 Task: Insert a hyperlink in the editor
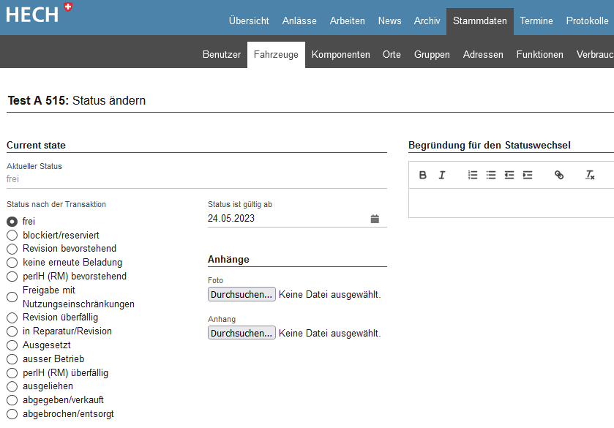click(x=559, y=176)
